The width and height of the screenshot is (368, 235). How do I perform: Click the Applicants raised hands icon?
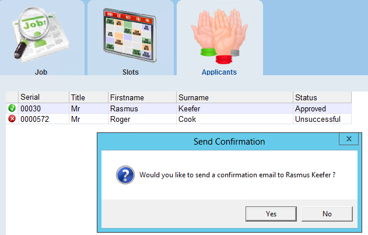[219, 36]
